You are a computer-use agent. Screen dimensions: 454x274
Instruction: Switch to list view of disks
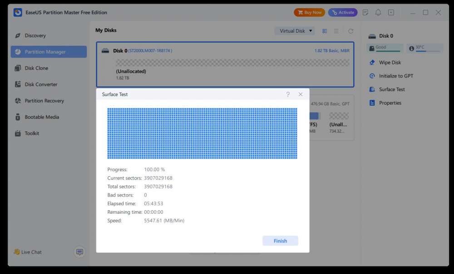(x=336, y=31)
